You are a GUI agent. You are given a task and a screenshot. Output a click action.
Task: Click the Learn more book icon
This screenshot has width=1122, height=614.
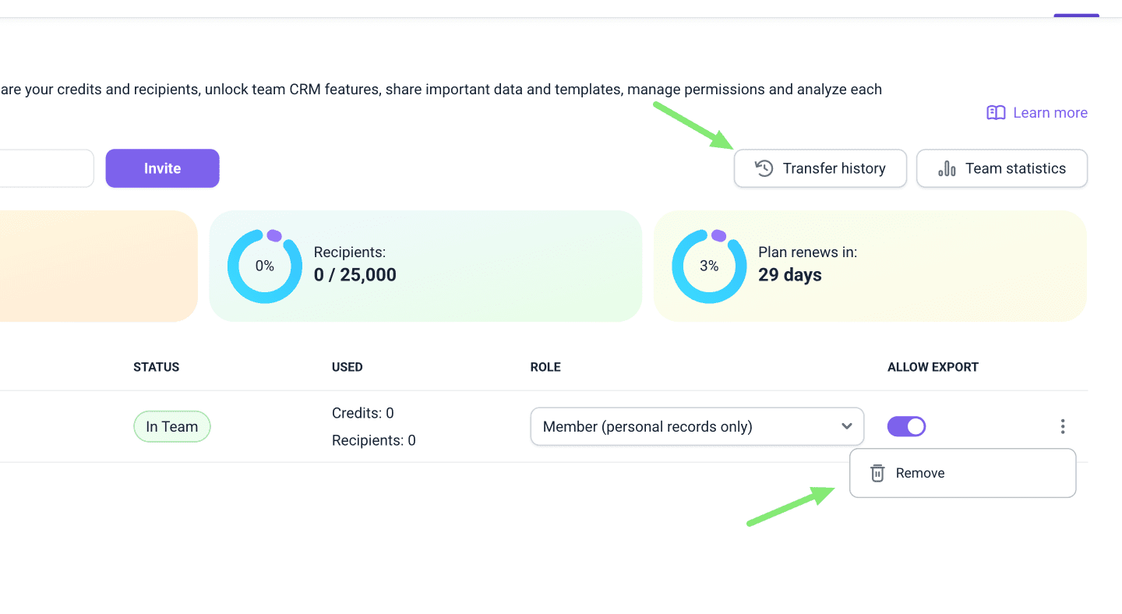pos(996,113)
